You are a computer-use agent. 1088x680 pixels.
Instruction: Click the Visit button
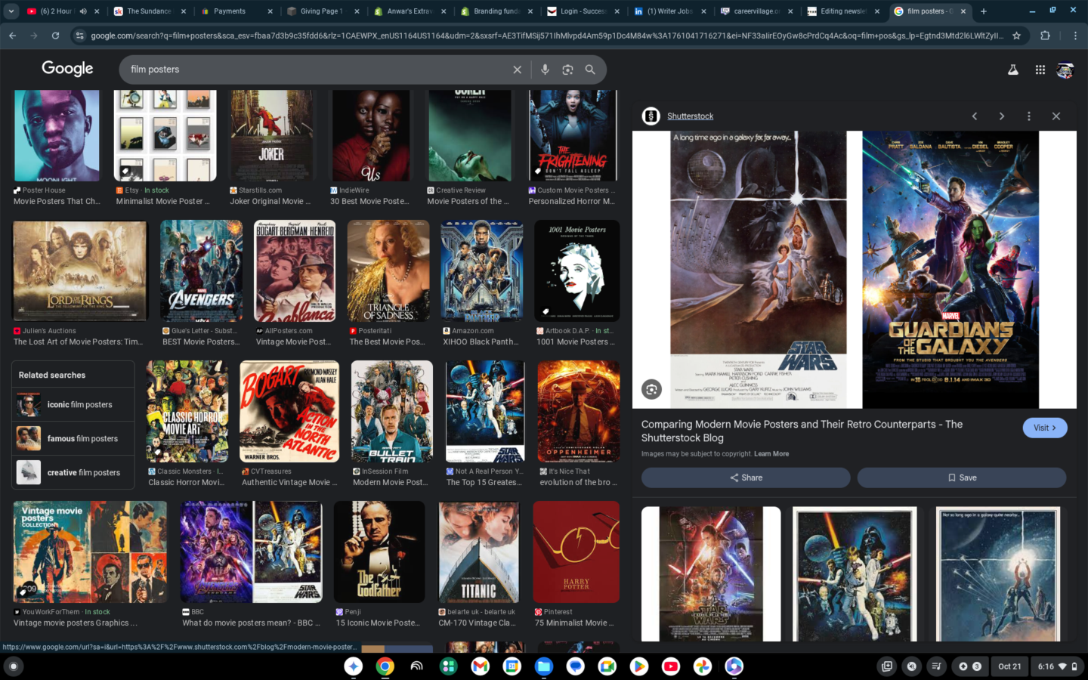[1044, 428]
